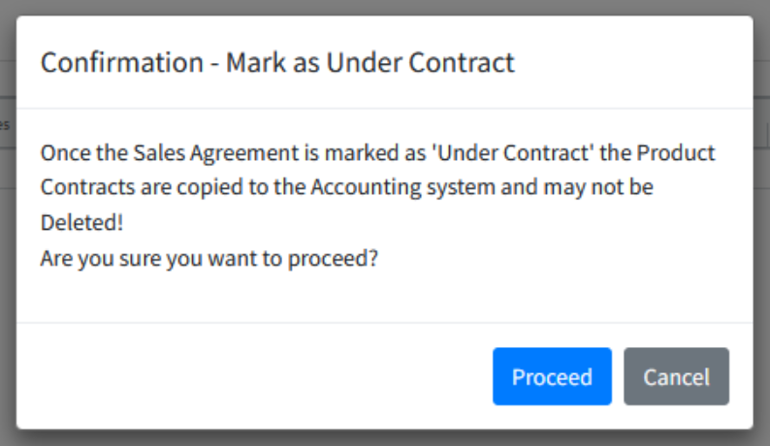Click blank header space right of the title
770x446 pixels.
click(630, 63)
